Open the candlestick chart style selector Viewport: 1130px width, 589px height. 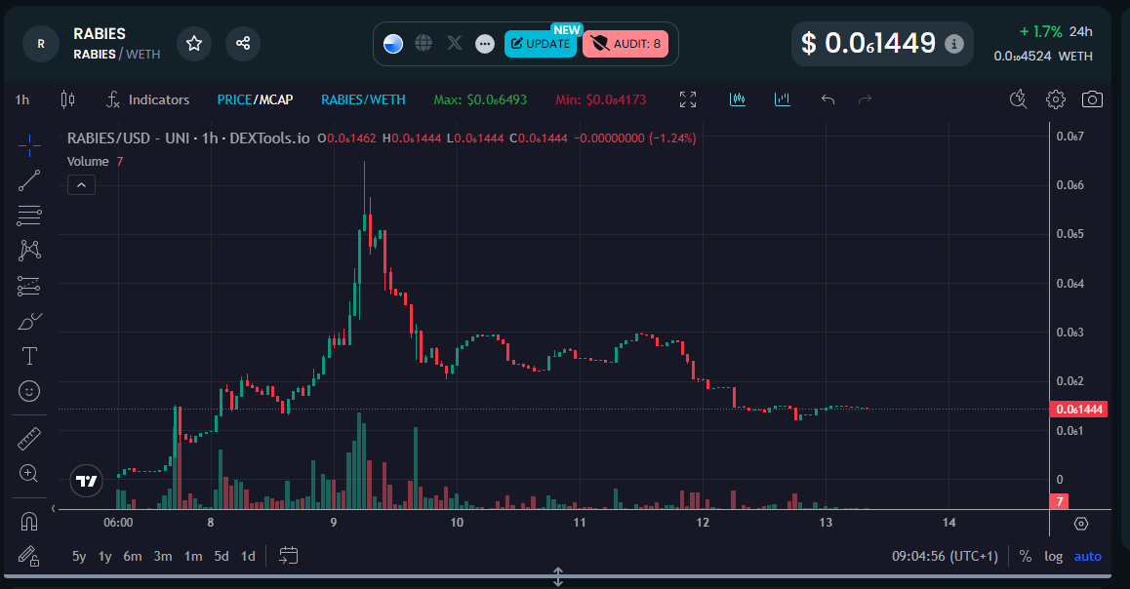click(67, 99)
